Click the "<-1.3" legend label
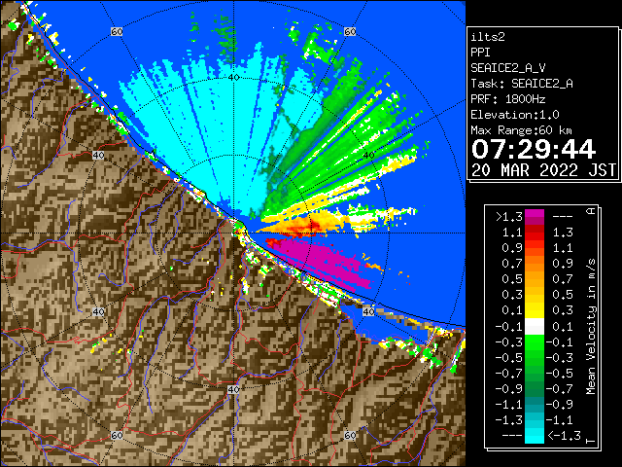The height and width of the screenshot is (467, 622). click(564, 436)
